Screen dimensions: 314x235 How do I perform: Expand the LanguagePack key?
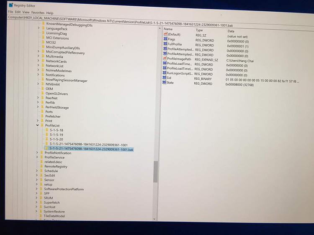39,28
